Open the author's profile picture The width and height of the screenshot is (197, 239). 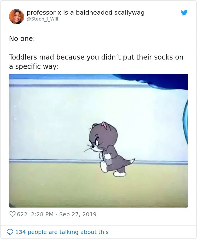(x=17, y=17)
